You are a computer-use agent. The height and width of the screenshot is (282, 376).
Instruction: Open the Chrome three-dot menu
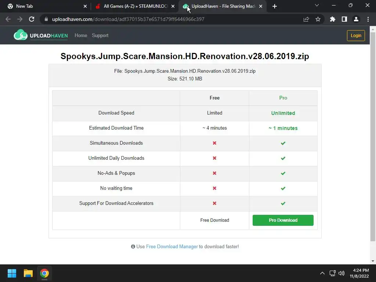pyautogui.click(x=368, y=19)
